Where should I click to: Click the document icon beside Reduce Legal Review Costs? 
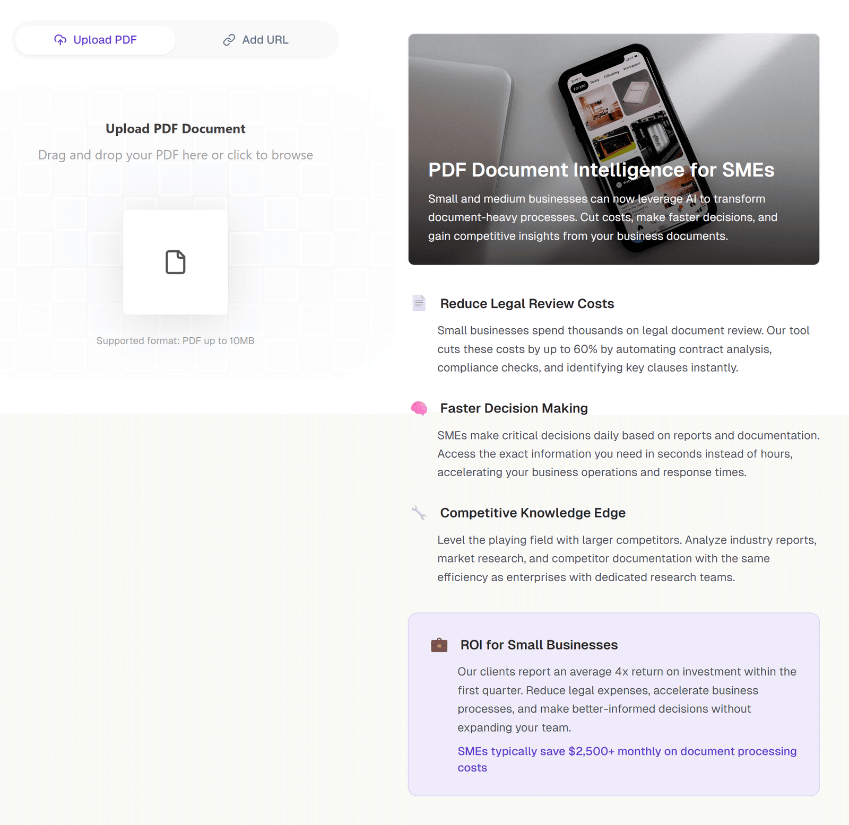click(x=419, y=303)
